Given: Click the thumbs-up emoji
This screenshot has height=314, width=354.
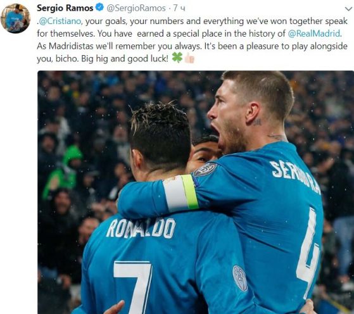Looking at the screenshot, I should [x=189, y=58].
